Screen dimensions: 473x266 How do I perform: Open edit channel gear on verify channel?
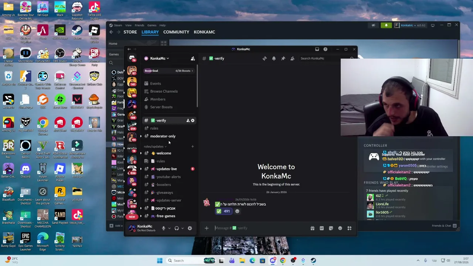(x=193, y=120)
